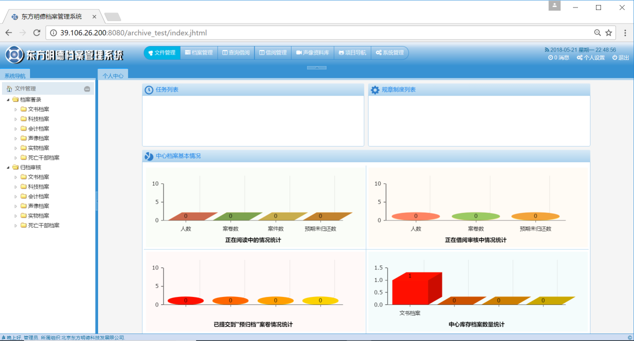Bookmark page with the star icon

coord(608,33)
